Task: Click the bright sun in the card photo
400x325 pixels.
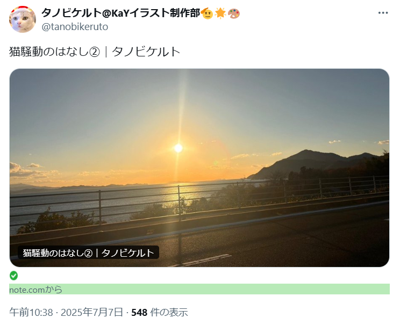Action: coord(178,148)
